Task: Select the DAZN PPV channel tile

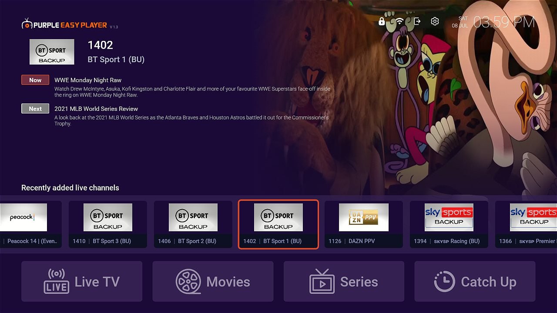Action: point(363,224)
